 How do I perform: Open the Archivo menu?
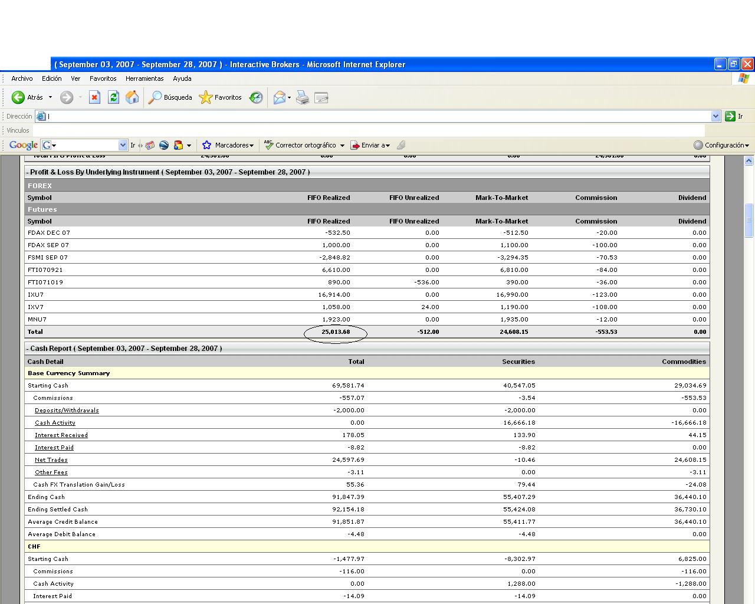click(x=22, y=78)
